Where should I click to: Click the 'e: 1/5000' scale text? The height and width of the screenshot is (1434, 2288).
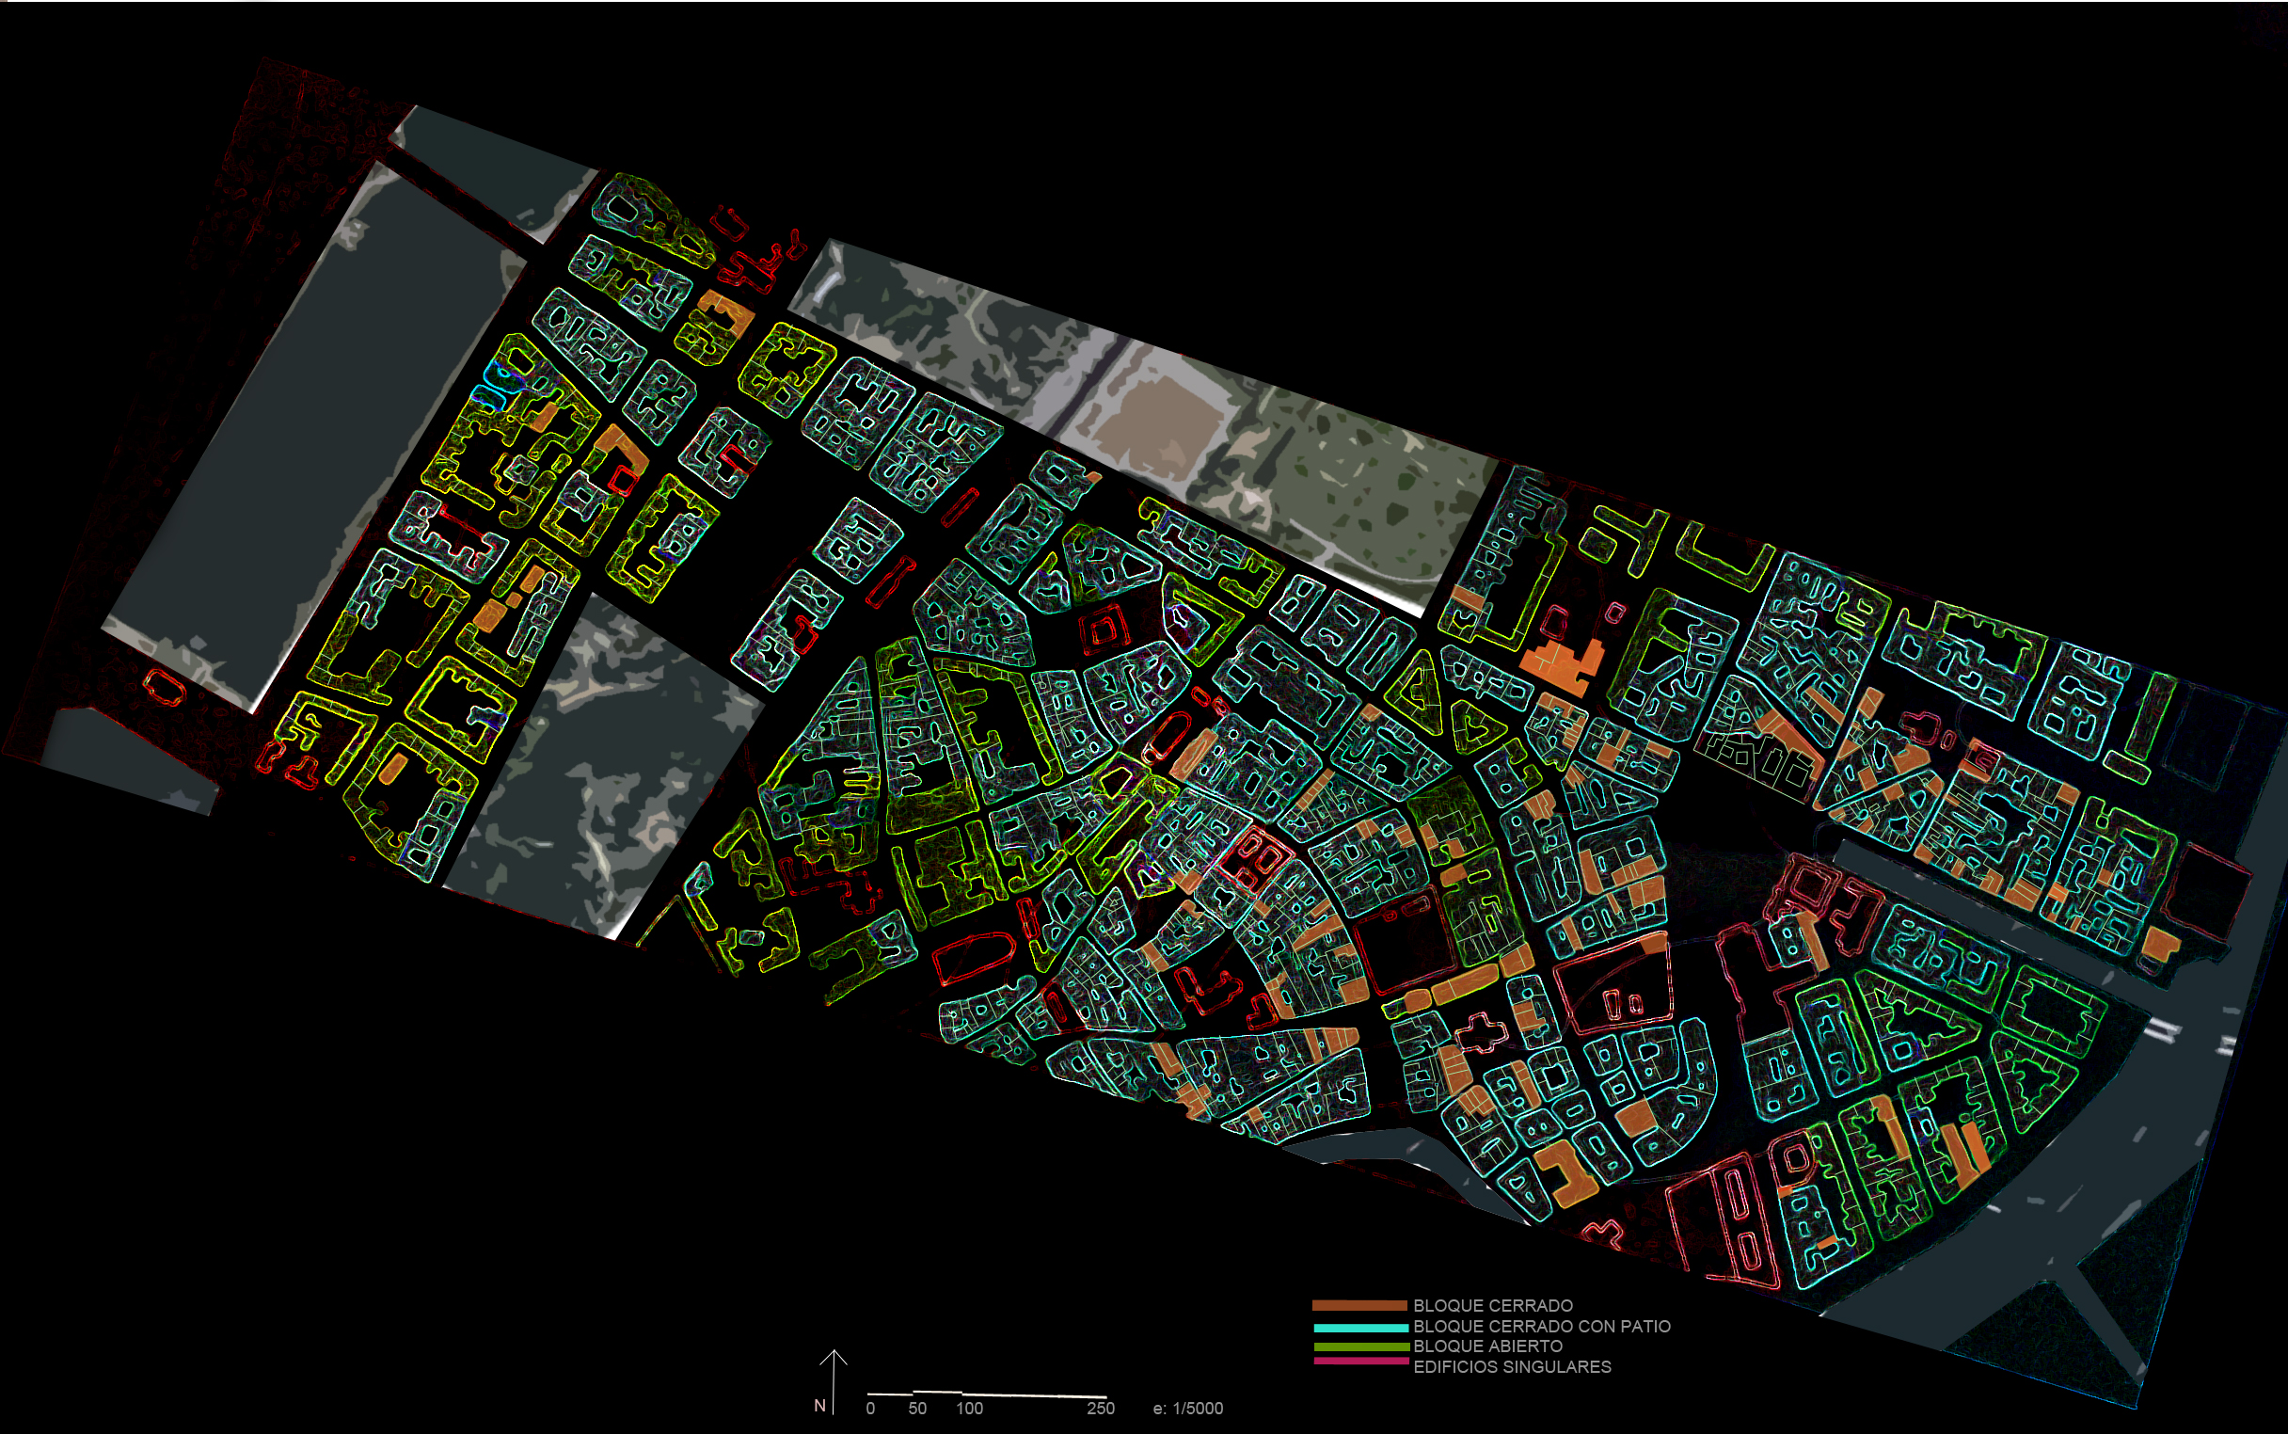coord(1188,1409)
